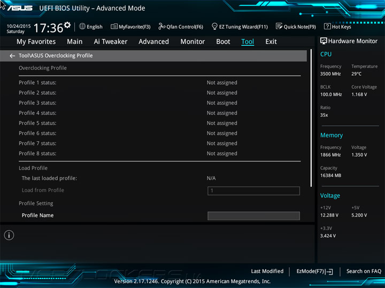Click the globe language icon
The image size is (385, 288).
pyautogui.click(x=82, y=27)
